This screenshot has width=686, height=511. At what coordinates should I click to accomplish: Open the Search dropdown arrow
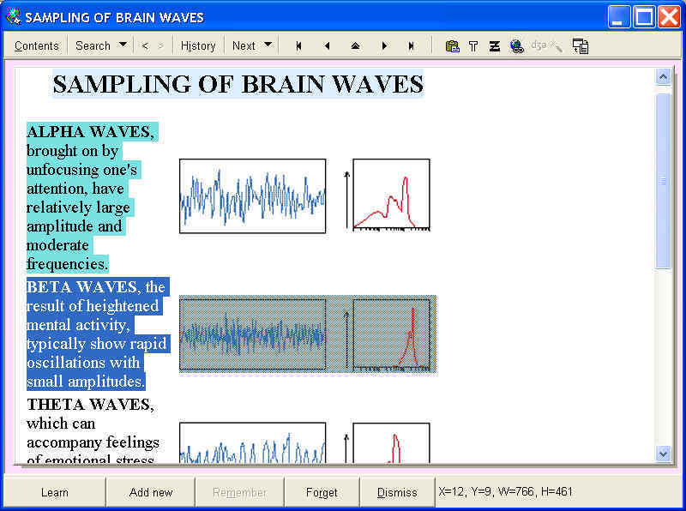[123, 45]
